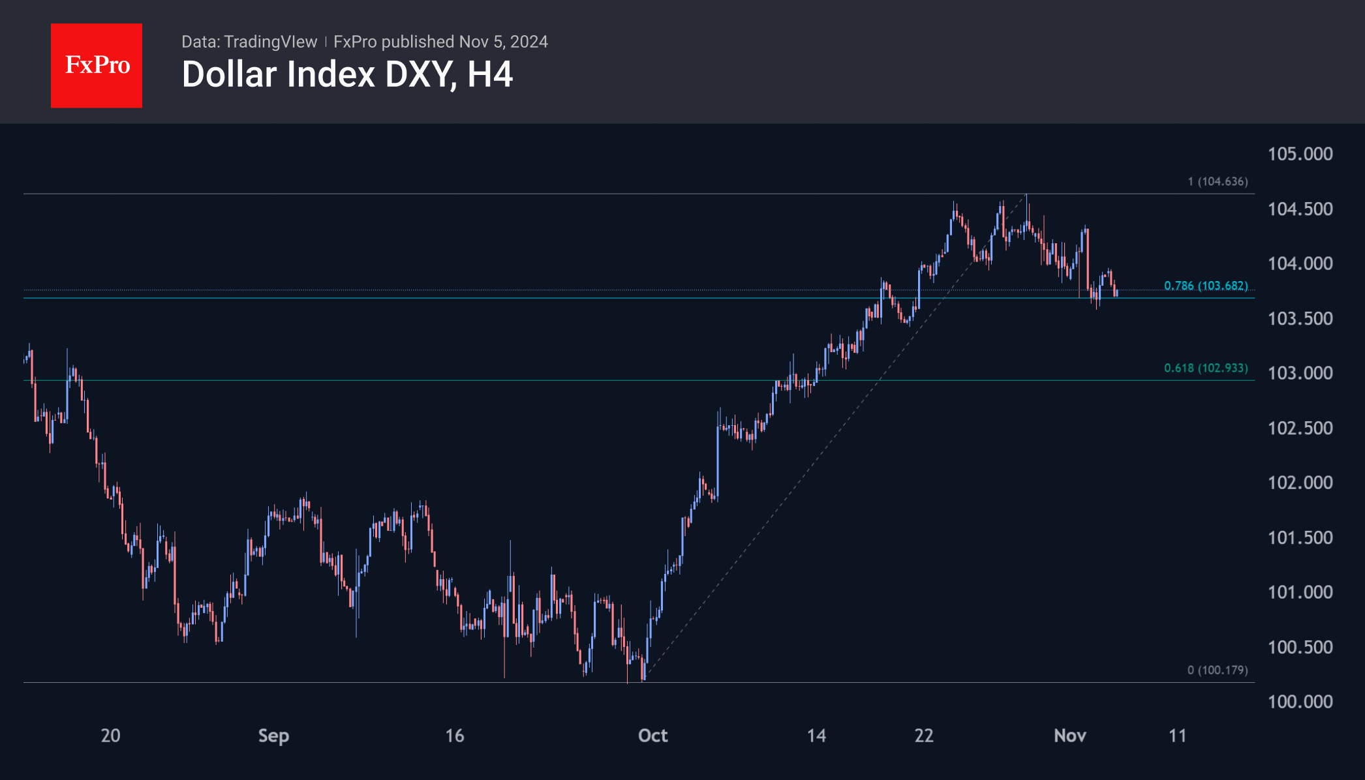
Task: Click the '14' date axis label
Action: click(x=816, y=736)
